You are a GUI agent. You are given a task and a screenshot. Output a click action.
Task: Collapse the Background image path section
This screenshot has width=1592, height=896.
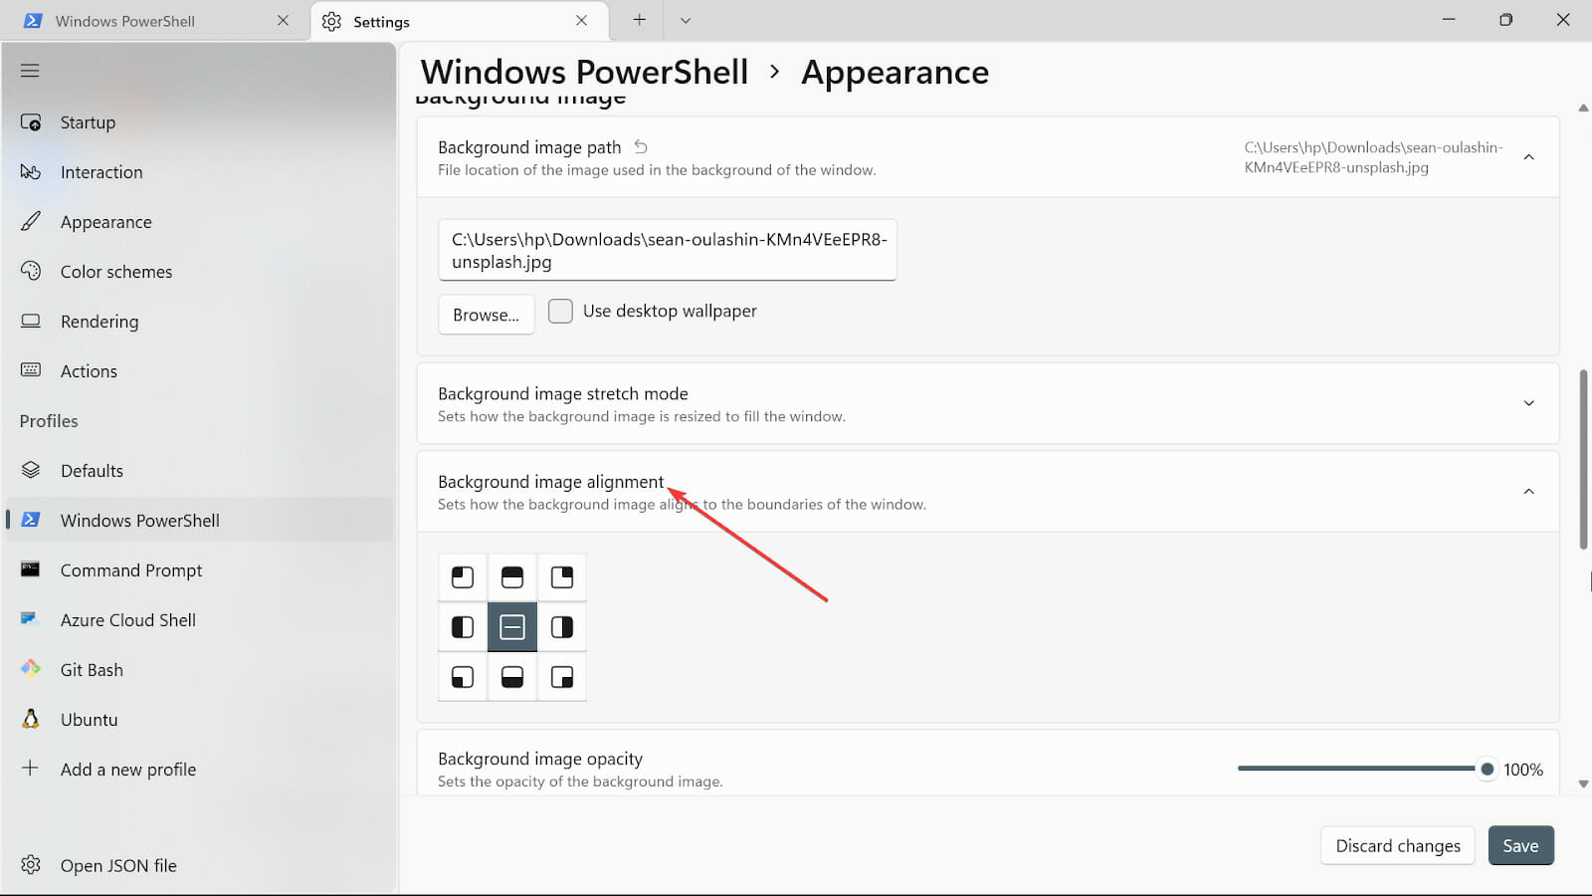pos(1529,157)
